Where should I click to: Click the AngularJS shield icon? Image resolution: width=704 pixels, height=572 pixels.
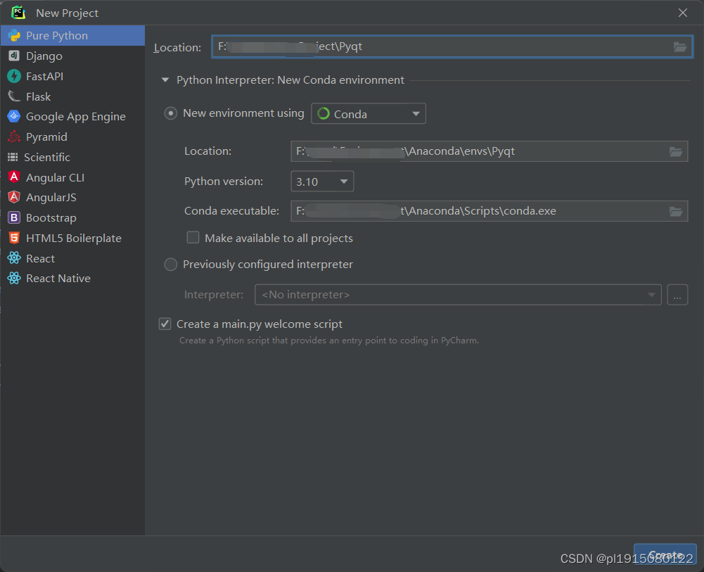14,197
